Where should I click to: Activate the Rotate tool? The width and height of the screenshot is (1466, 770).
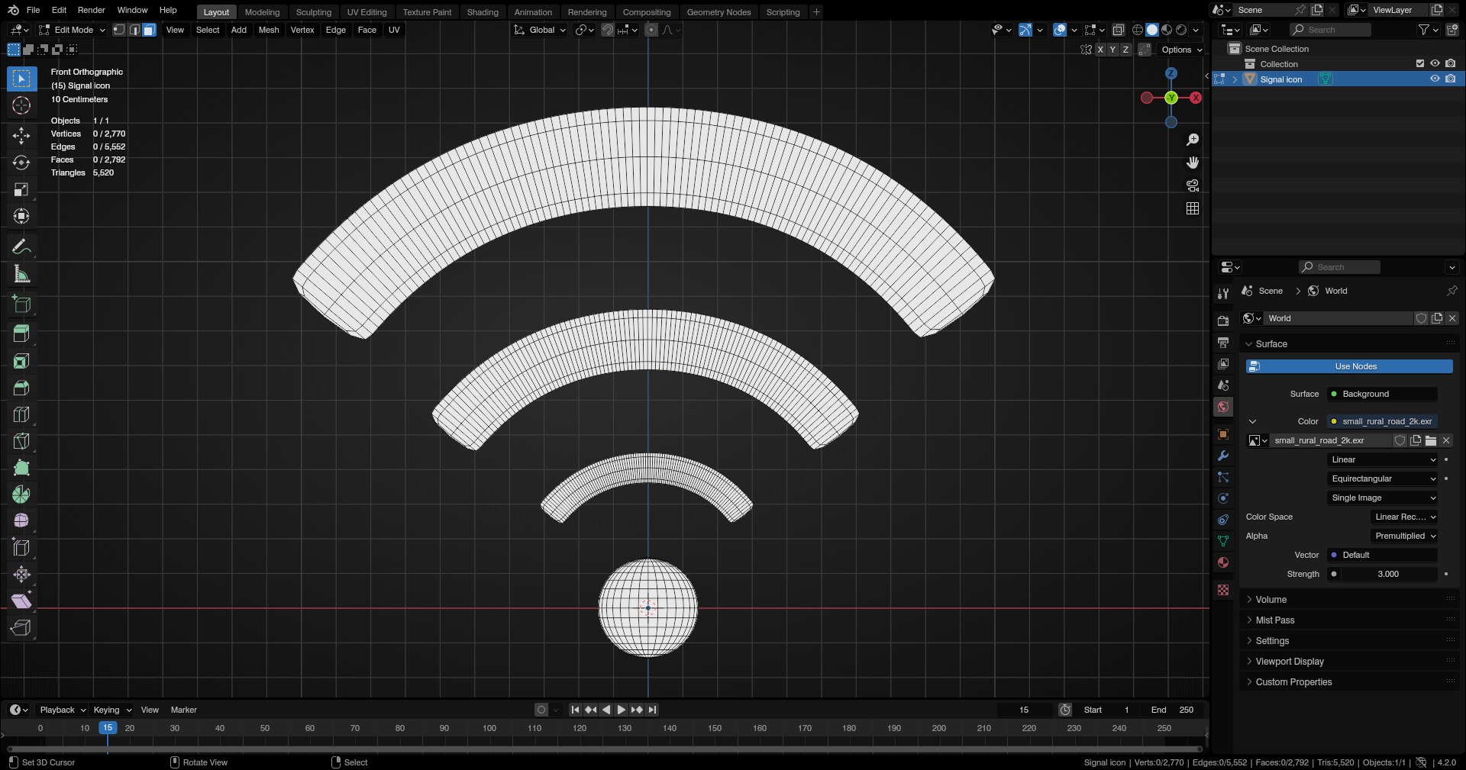point(21,163)
